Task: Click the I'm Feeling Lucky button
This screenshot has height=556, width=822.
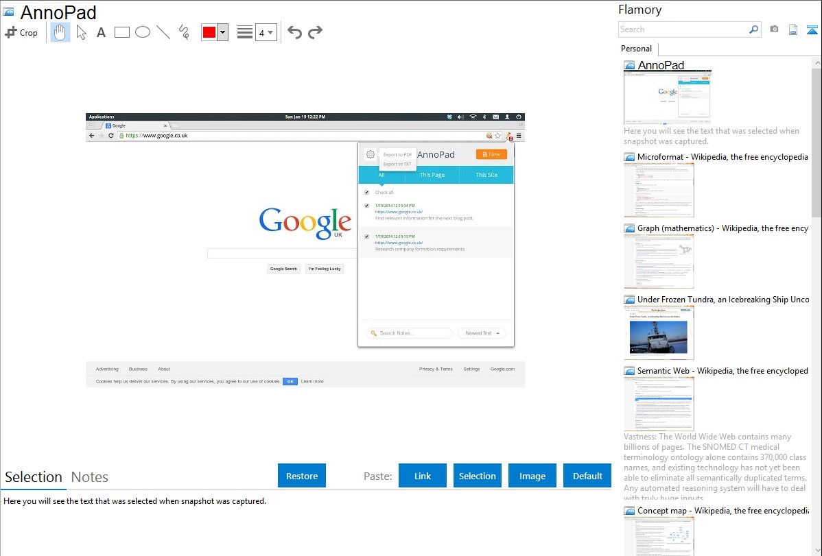Action: tap(325, 269)
